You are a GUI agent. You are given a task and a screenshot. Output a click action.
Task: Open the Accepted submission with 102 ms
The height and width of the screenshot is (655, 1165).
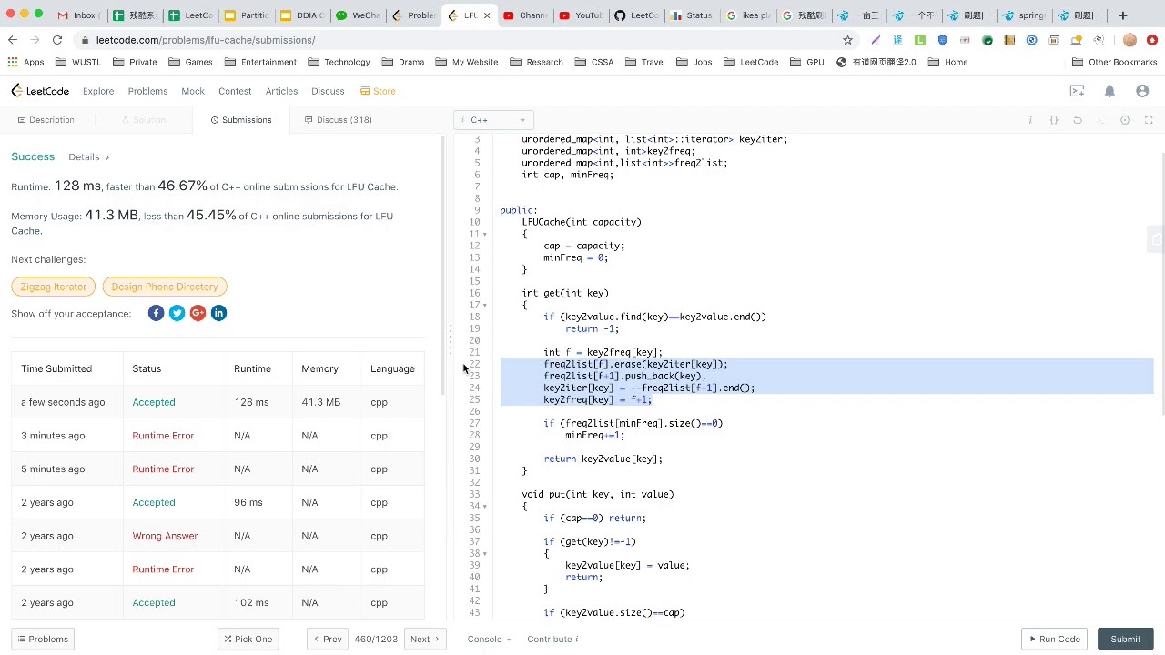[154, 602]
